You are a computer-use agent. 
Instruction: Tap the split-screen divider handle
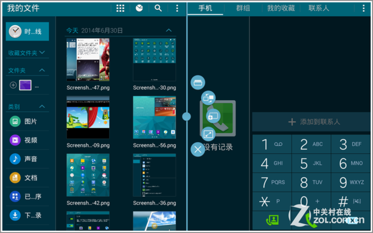pyautogui.click(x=186, y=116)
